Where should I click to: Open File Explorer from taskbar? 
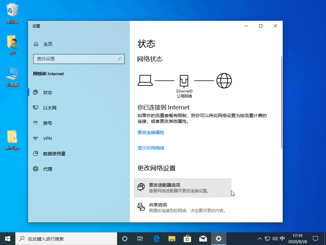tap(172, 239)
